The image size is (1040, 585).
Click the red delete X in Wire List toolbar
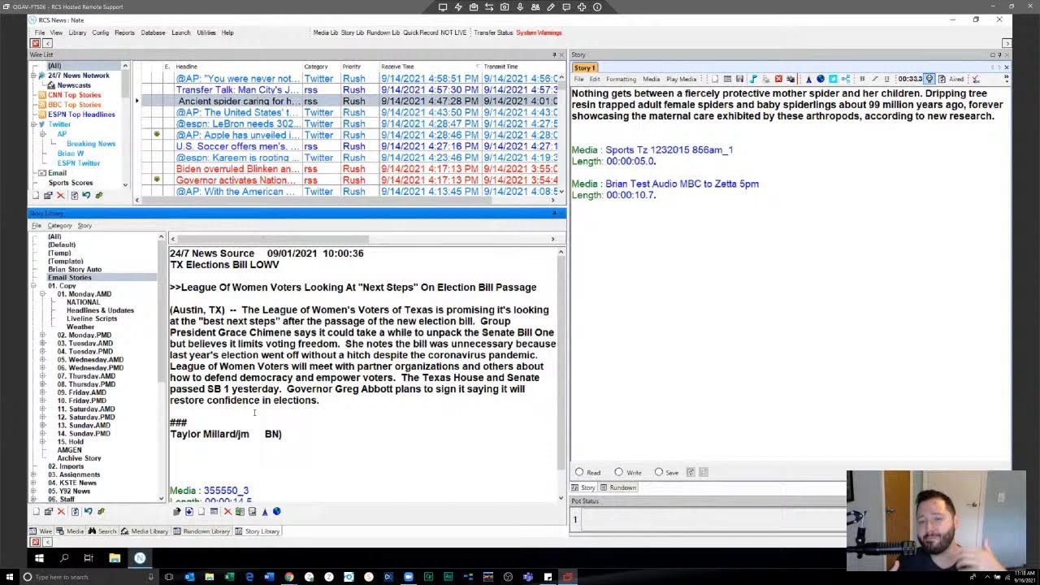(61, 195)
